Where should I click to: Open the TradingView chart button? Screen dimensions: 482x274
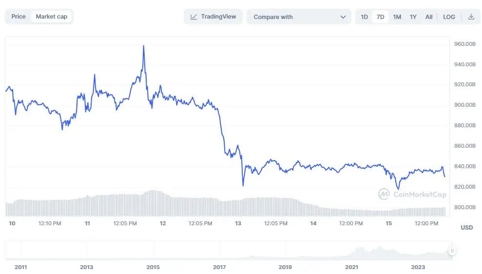(213, 17)
